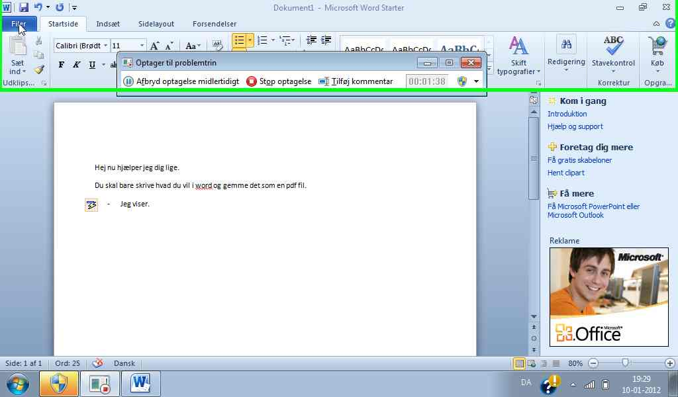Image resolution: width=678 pixels, height=397 pixels.
Task: Minimize the ribbon with caret icon
Action: (656, 24)
